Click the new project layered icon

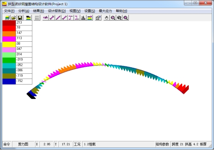pos(7,18)
